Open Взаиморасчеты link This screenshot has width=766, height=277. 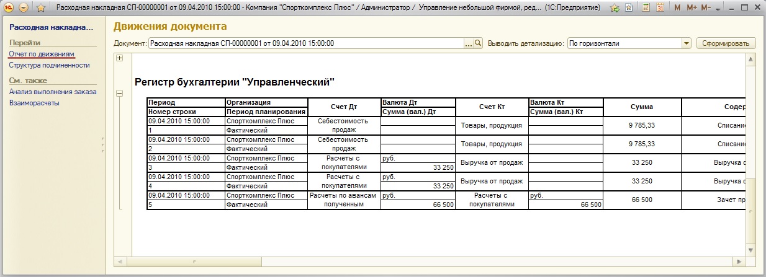coord(34,102)
